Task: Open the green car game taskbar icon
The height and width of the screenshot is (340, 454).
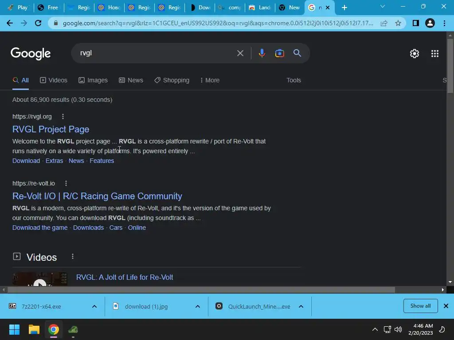Action: pos(73,329)
